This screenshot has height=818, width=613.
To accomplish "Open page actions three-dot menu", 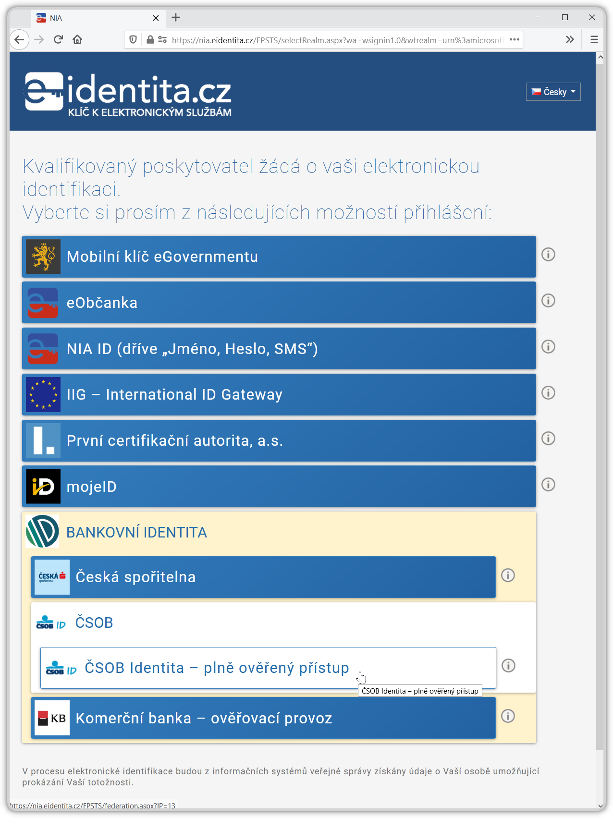I will click(515, 39).
